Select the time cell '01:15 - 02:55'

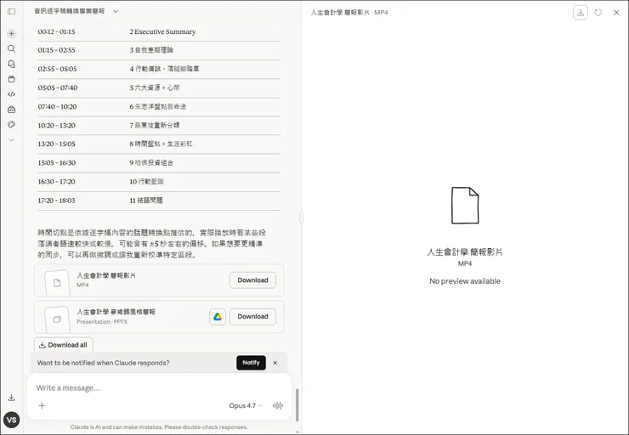[x=57, y=50]
